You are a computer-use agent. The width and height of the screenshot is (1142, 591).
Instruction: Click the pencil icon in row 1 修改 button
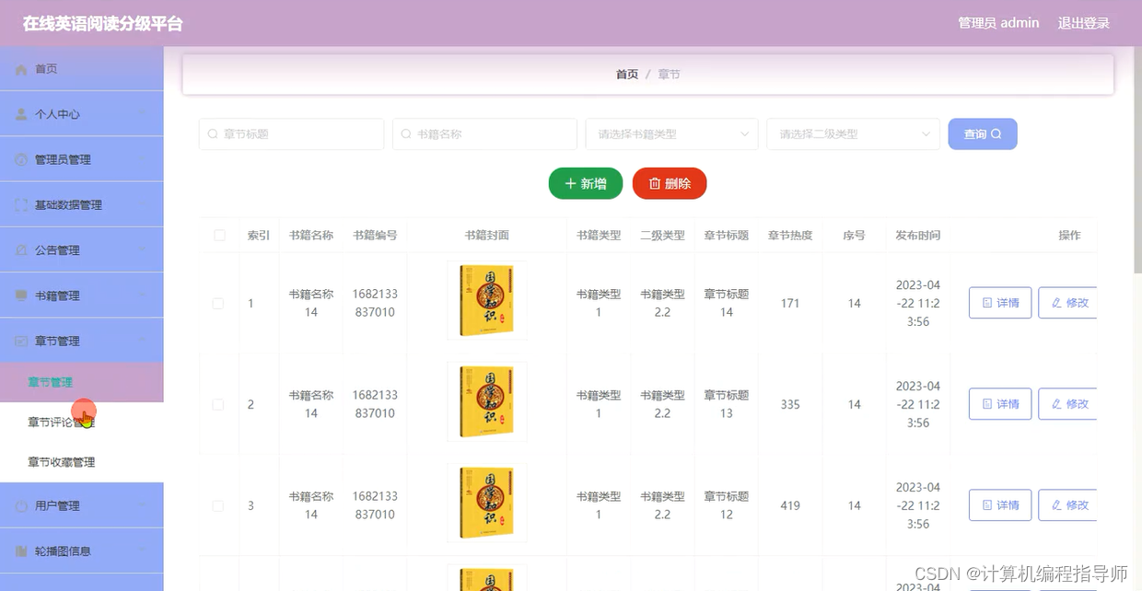pos(1056,303)
